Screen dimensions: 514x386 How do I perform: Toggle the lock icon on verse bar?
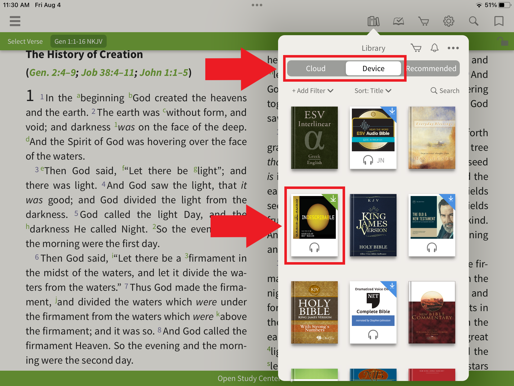click(x=503, y=41)
